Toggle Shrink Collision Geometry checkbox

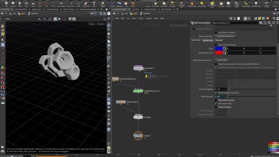click(216, 93)
